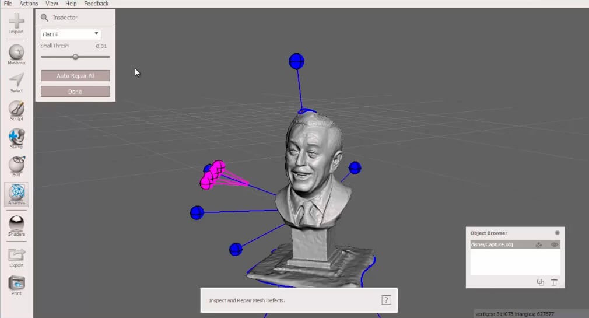Screen dimensions: 589x318
Task: Click the Object Browser title
Action: (x=489, y=233)
